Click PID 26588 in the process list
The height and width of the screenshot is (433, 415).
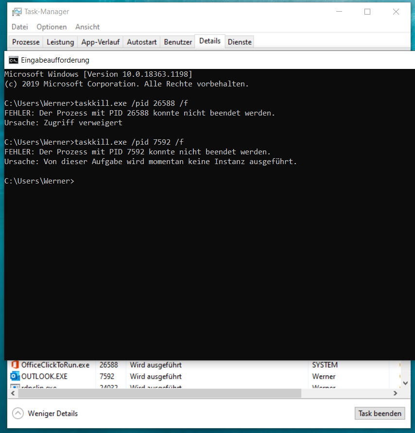[109, 365]
